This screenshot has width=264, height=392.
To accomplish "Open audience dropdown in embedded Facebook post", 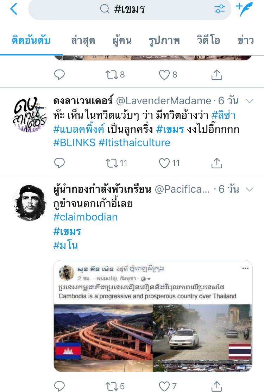I will point(146,279).
